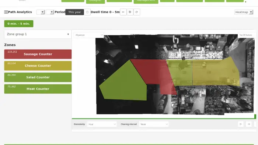Select the Sausage Counter zone
Image resolution: width=258 pixels, height=145 pixels.
(x=38, y=54)
